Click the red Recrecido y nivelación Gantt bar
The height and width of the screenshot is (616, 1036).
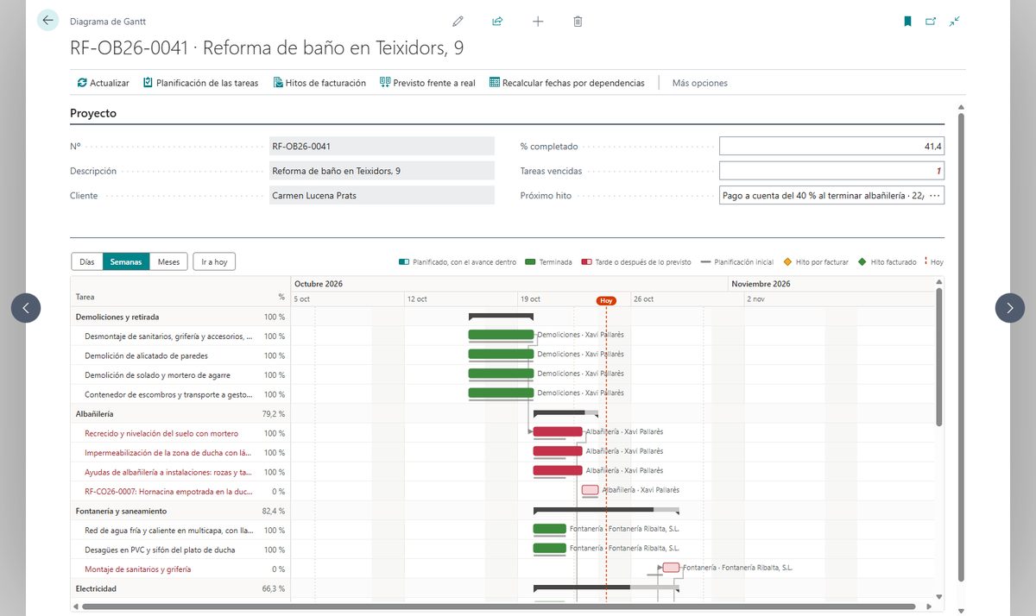click(x=558, y=431)
